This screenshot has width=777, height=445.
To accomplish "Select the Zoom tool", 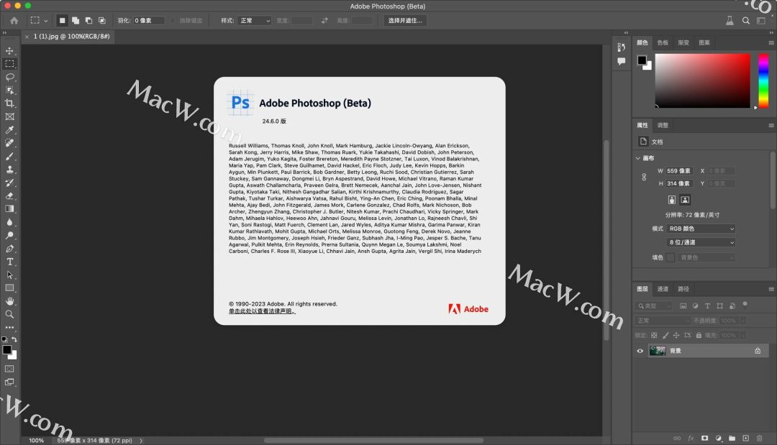I will (x=9, y=314).
